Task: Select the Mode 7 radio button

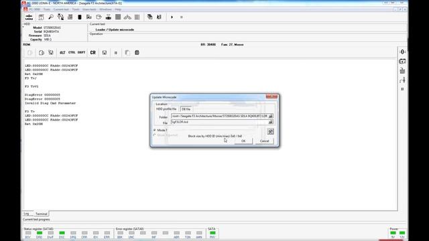Action: point(155,130)
